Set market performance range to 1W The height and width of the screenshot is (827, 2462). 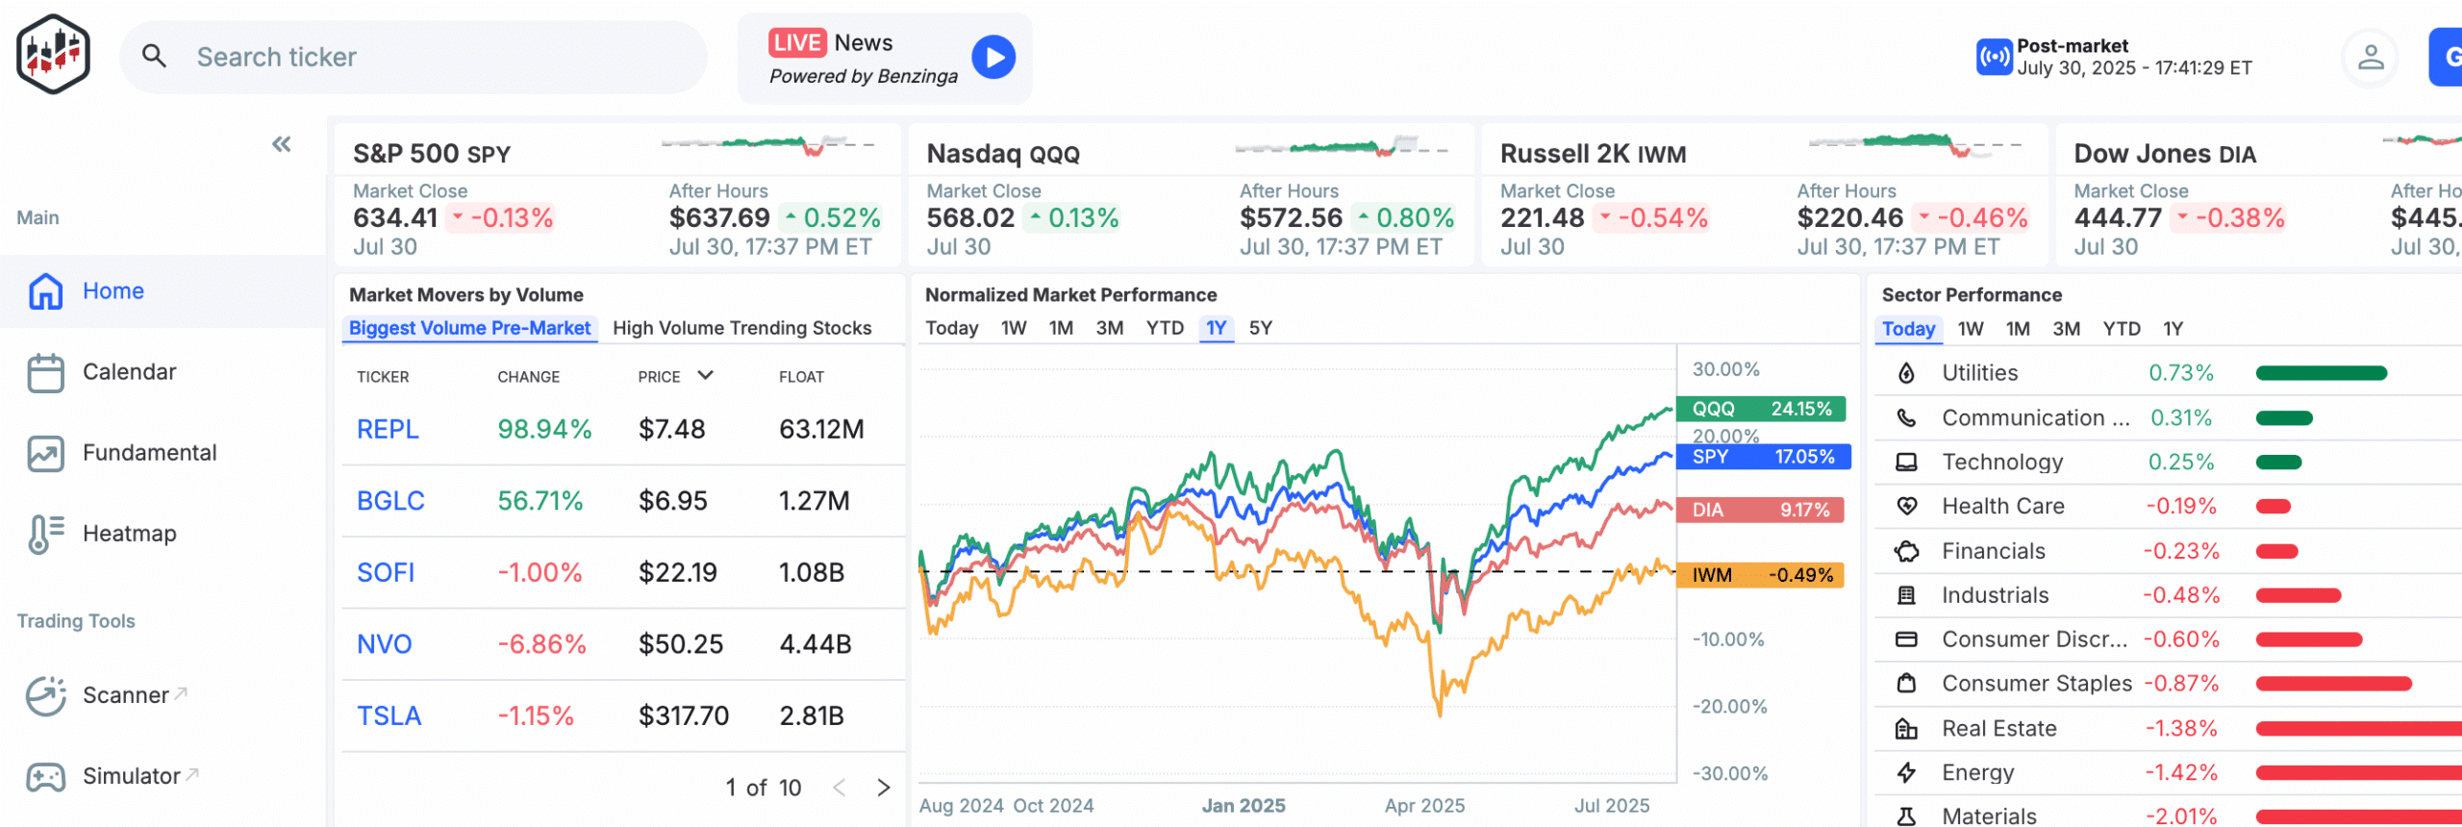[x=1014, y=328]
